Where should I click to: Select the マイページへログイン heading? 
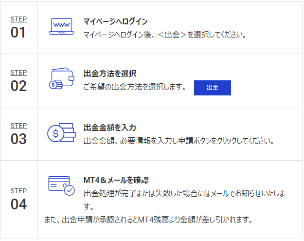coord(115,22)
